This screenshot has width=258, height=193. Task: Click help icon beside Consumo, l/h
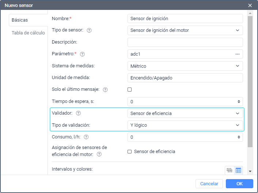[86, 137]
